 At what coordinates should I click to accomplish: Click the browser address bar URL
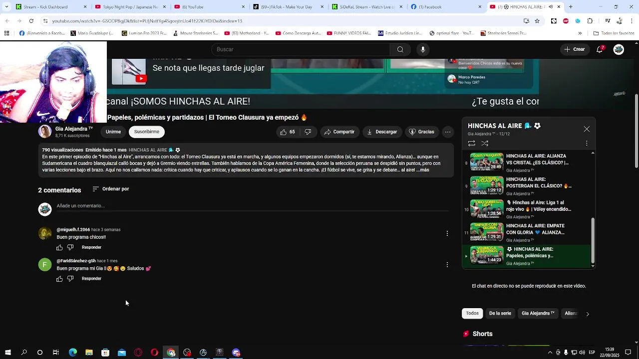point(147,21)
